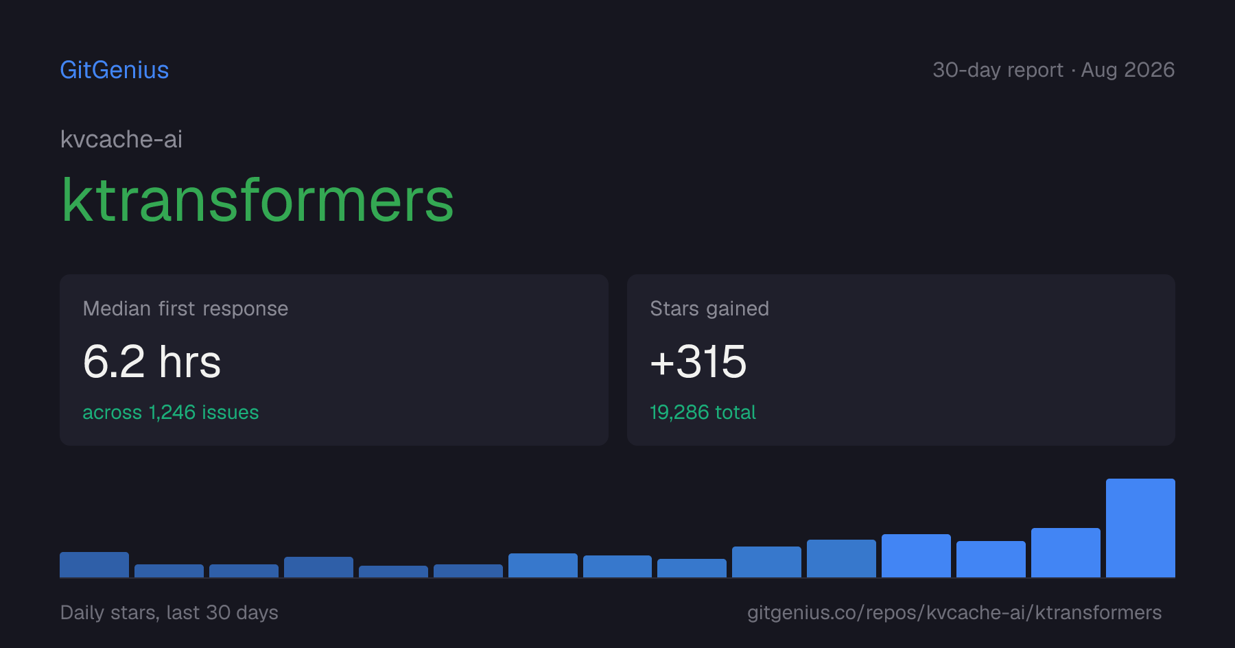Click the fourth bar in the chart
Viewport: 1235px width, 648px height.
[x=318, y=567]
